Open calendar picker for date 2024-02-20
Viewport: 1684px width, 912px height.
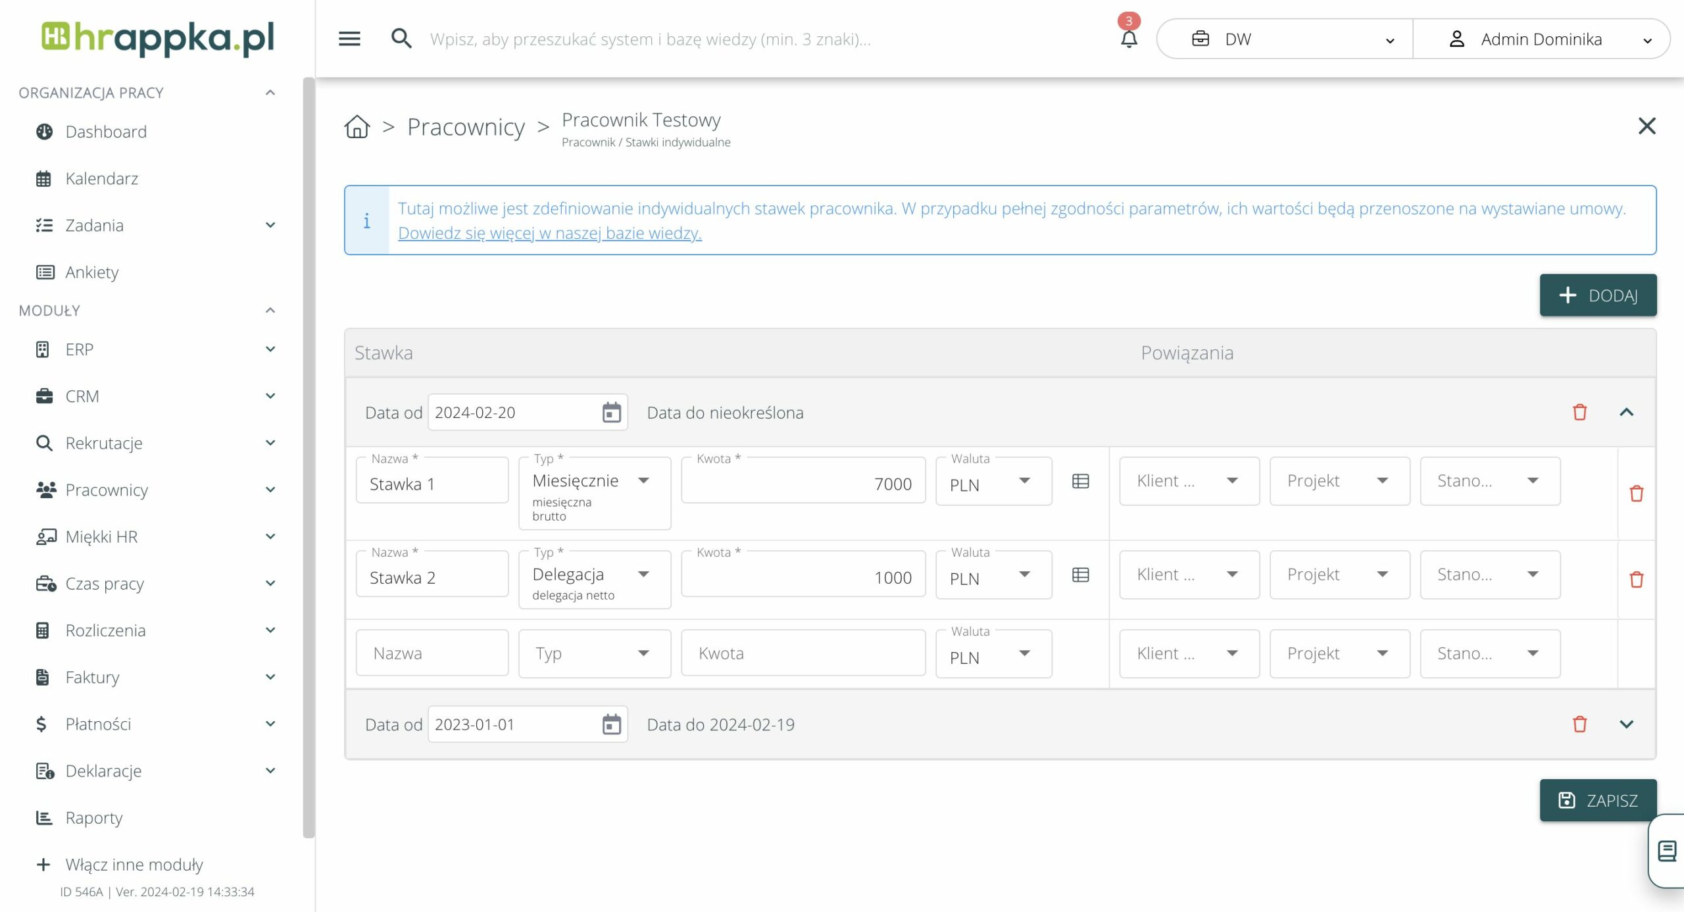pyautogui.click(x=611, y=413)
